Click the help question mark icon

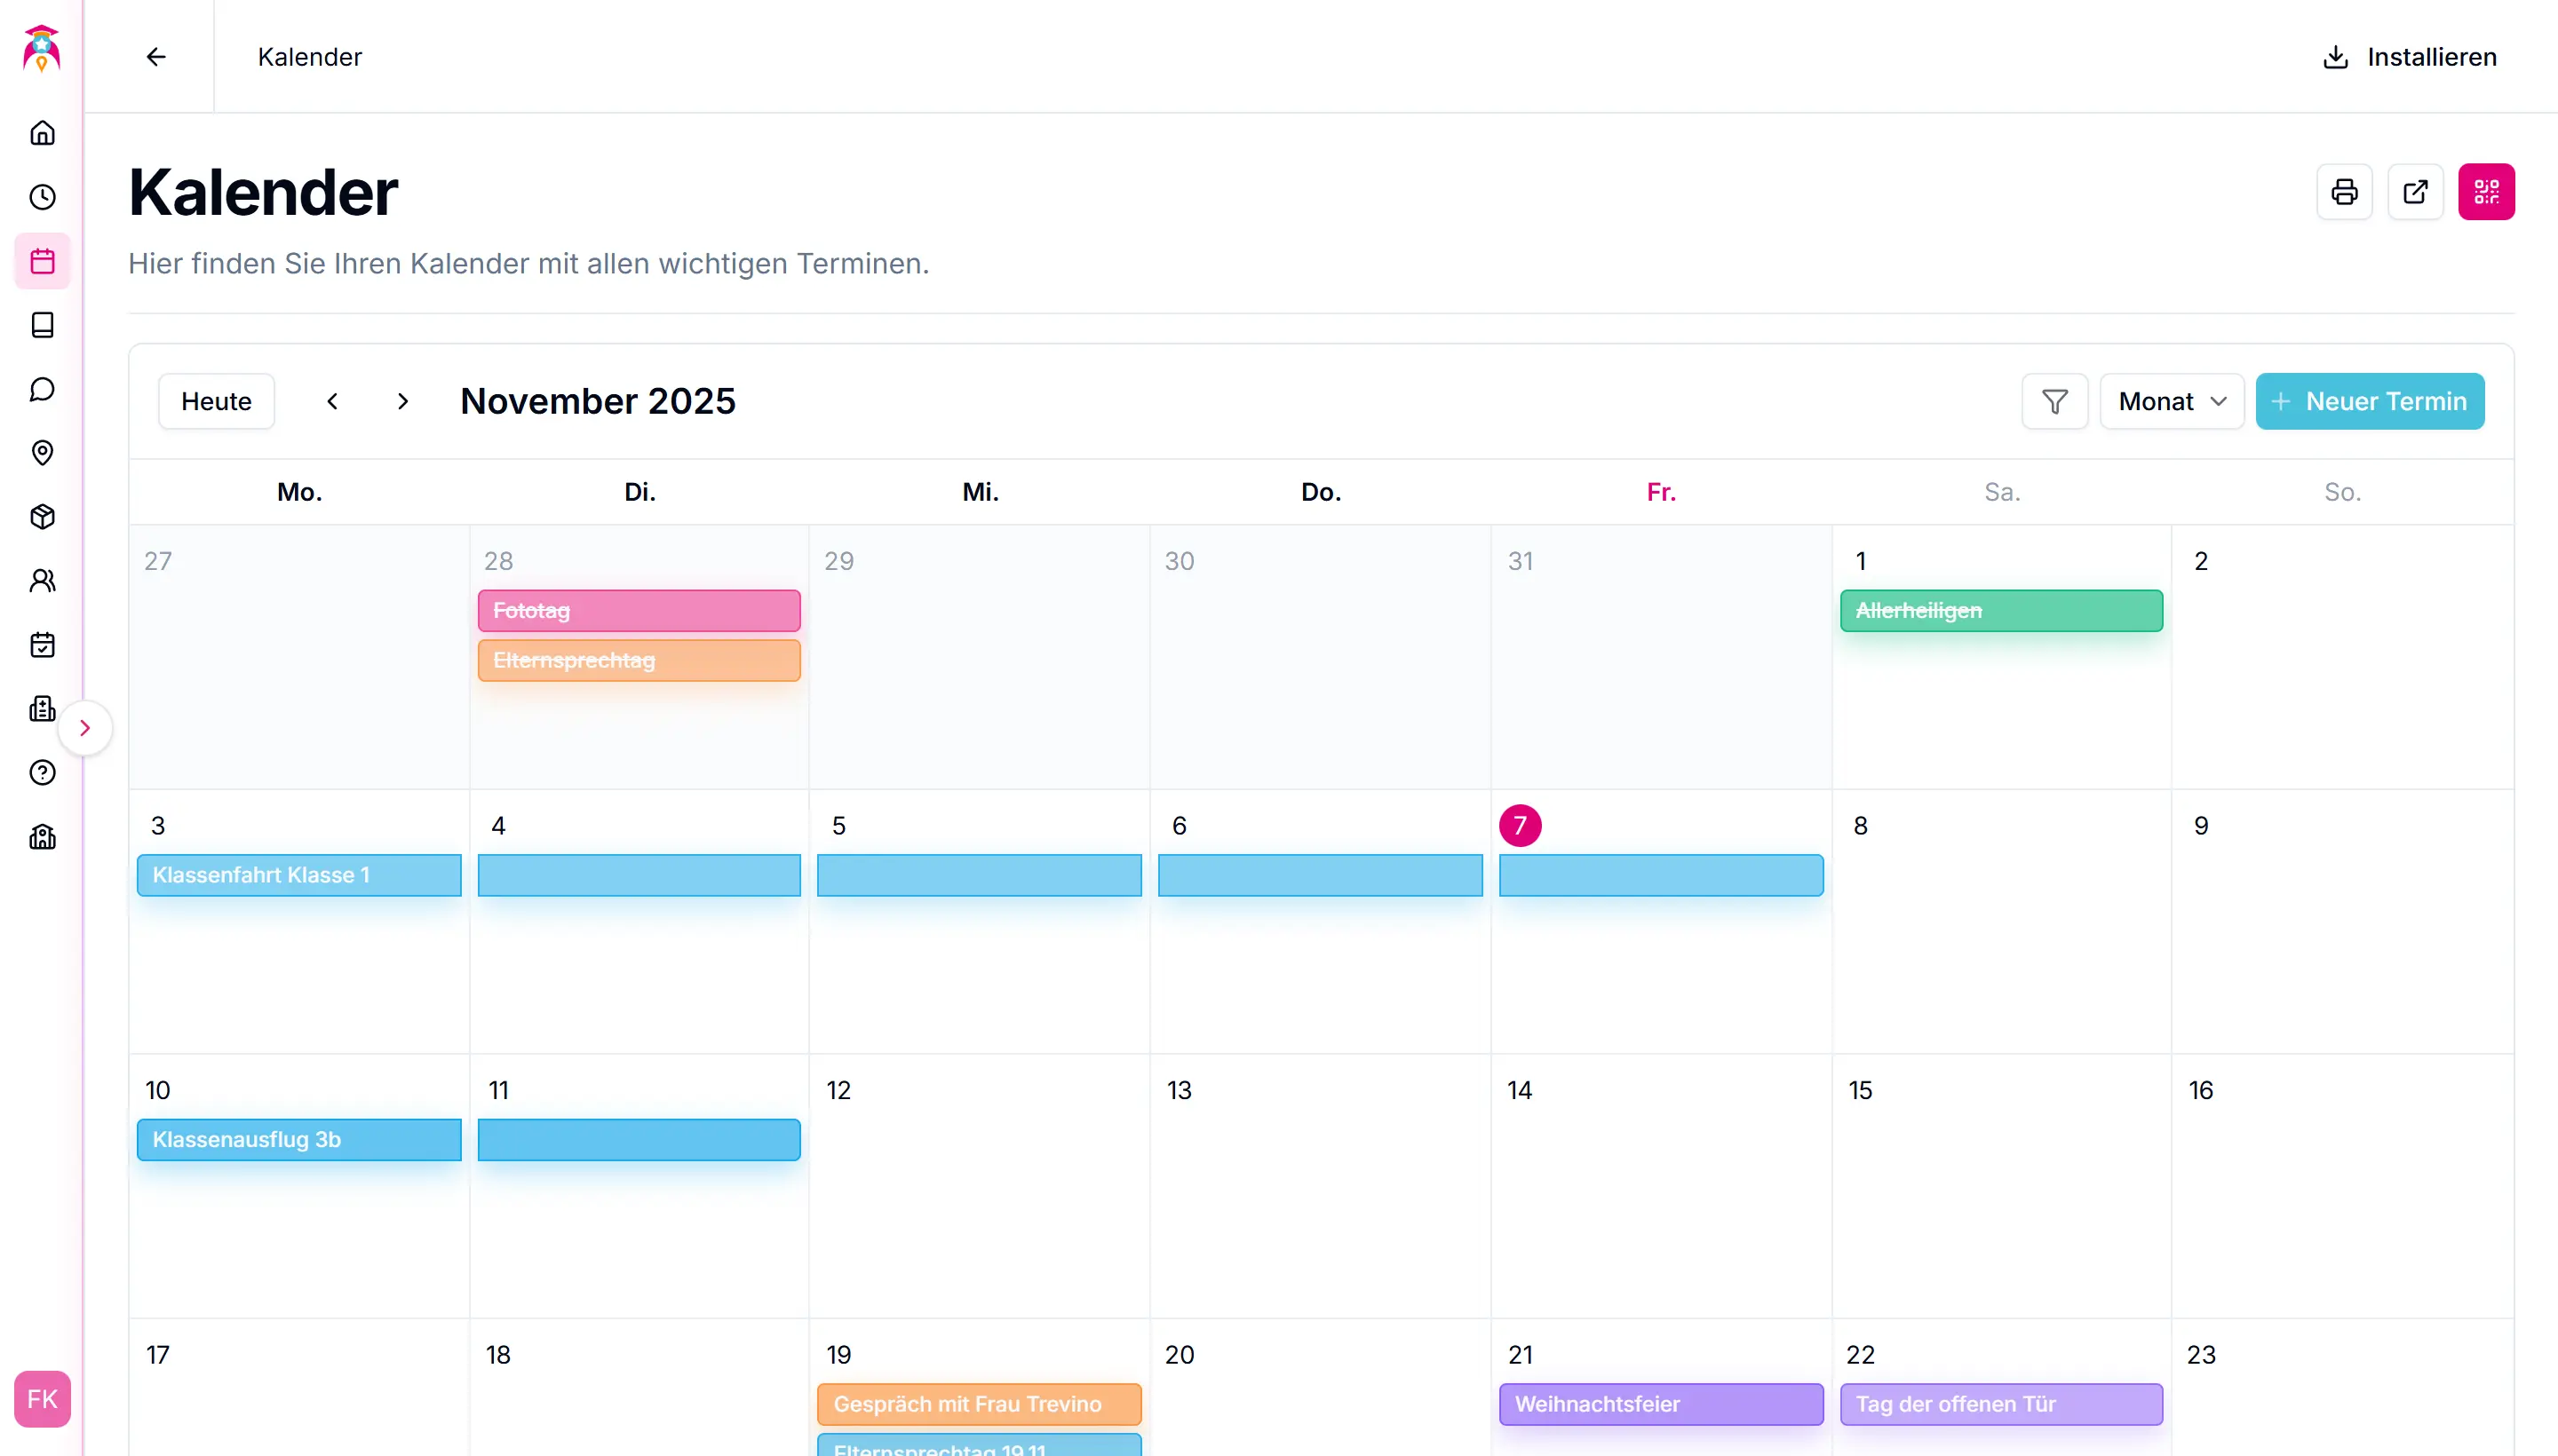42,773
